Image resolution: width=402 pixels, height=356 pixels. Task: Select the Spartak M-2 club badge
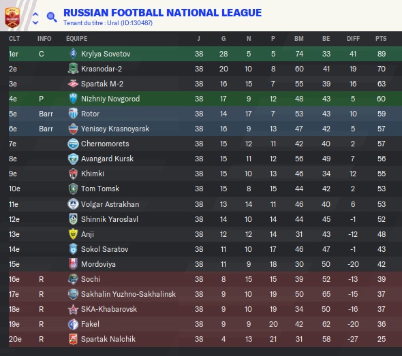pos(73,84)
